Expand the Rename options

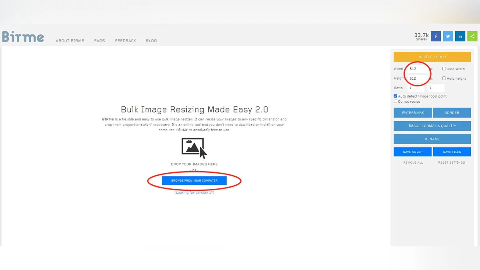(432, 139)
